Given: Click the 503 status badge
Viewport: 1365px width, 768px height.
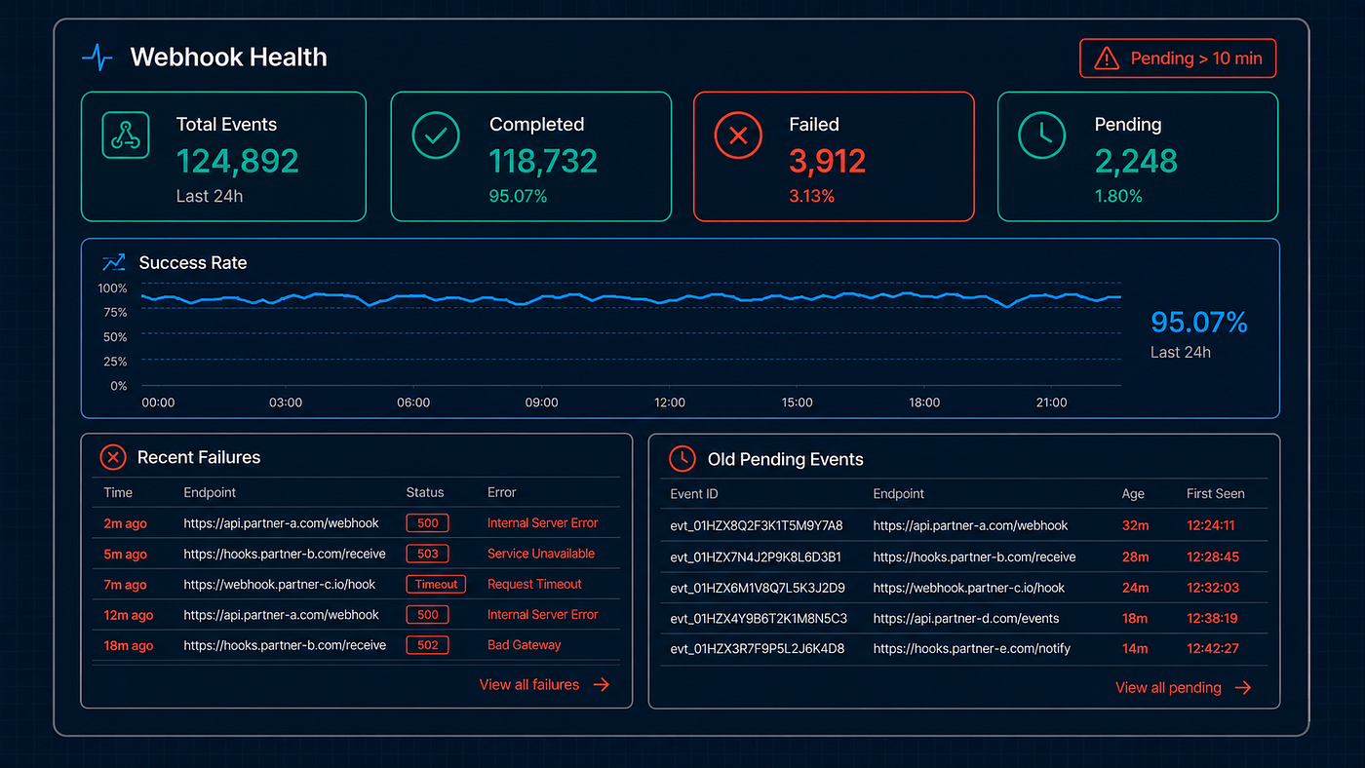Looking at the screenshot, I should coord(428,554).
